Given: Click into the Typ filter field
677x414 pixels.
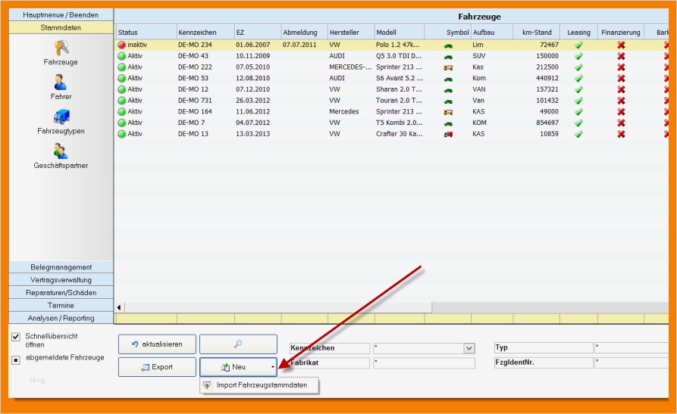Looking at the screenshot, I should (x=632, y=347).
